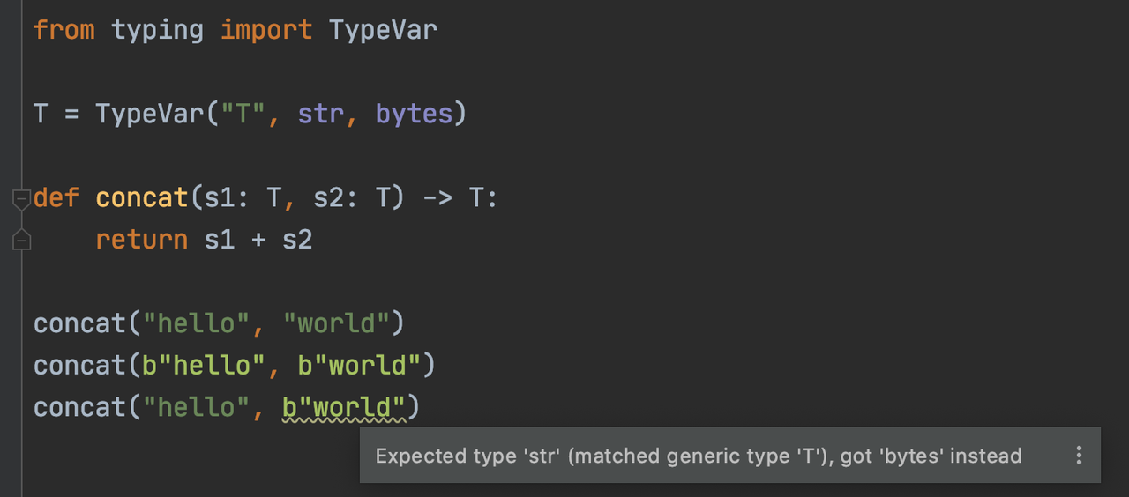Image resolution: width=1129 pixels, height=497 pixels.
Task: Click the "world" string in the first concat call
Action: pyautogui.click(x=336, y=323)
